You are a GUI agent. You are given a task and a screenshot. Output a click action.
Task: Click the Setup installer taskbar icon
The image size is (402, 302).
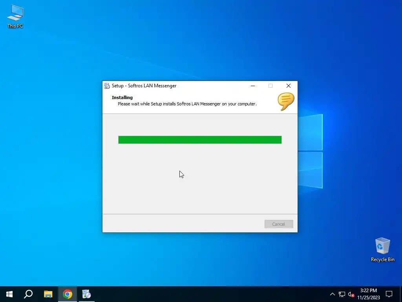point(87,294)
